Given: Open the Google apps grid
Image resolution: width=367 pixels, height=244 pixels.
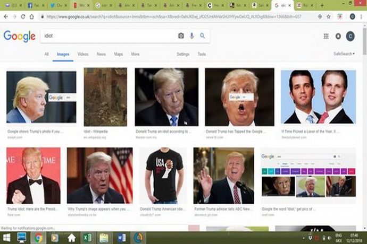Looking at the screenshot, I should 326,36.
